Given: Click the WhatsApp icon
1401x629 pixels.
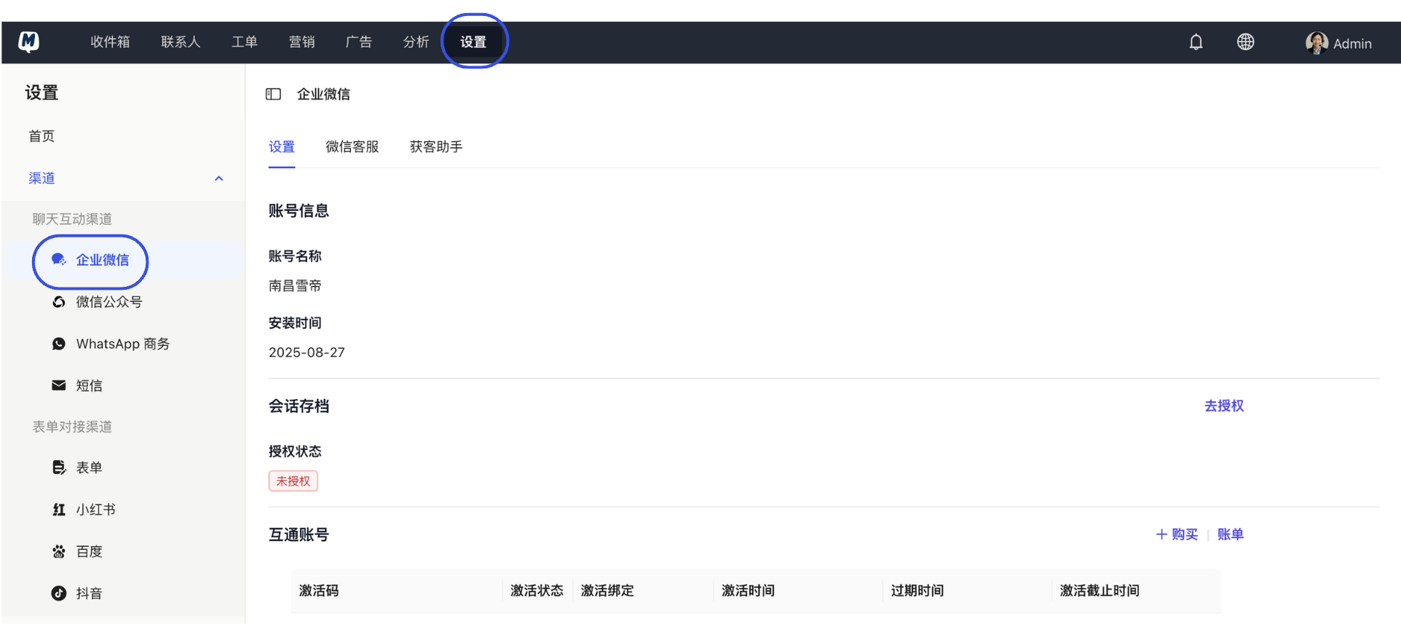Looking at the screenshot, I should click(59, 344).
